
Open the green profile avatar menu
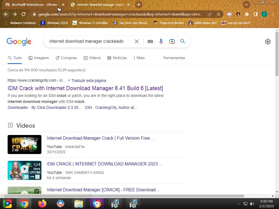264,14
